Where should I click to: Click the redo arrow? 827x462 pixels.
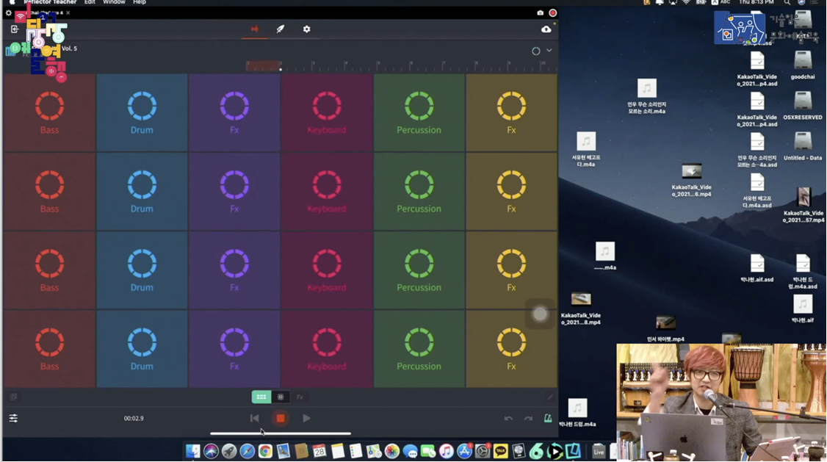tap(528, 419)
